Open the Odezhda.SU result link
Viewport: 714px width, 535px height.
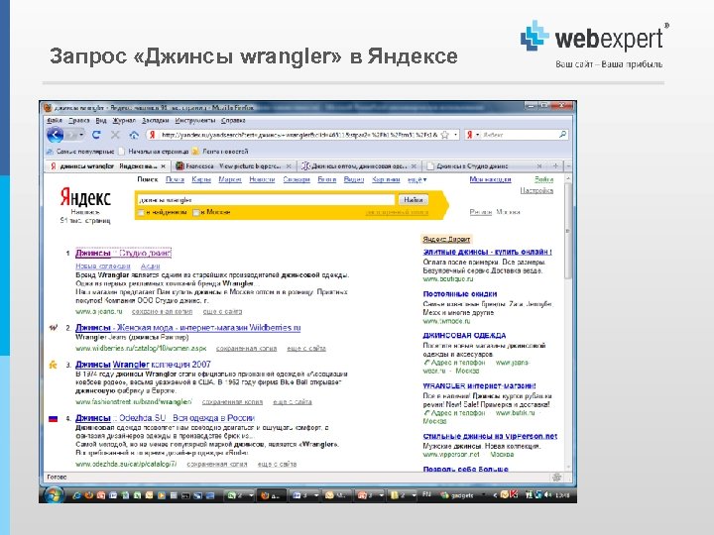(165, 418)
